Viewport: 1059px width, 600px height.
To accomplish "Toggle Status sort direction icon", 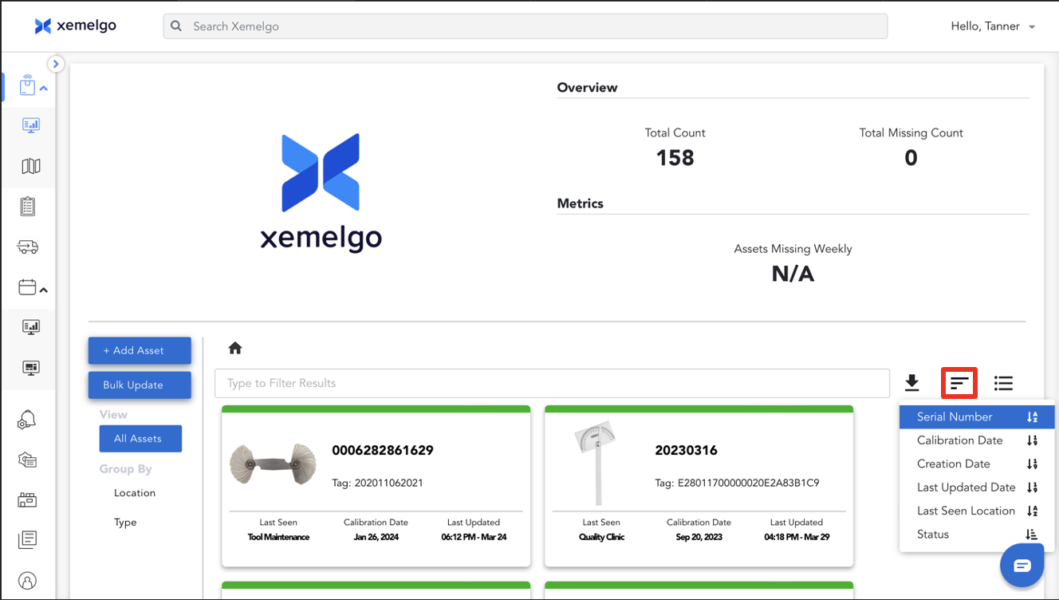I will point(1032,535).
